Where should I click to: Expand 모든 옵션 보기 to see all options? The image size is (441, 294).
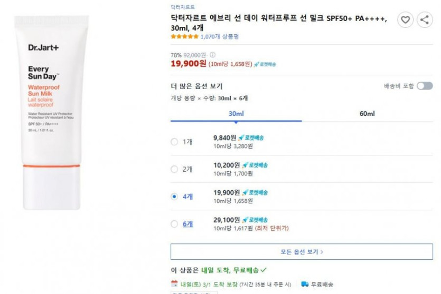click(x=302, y=252)
